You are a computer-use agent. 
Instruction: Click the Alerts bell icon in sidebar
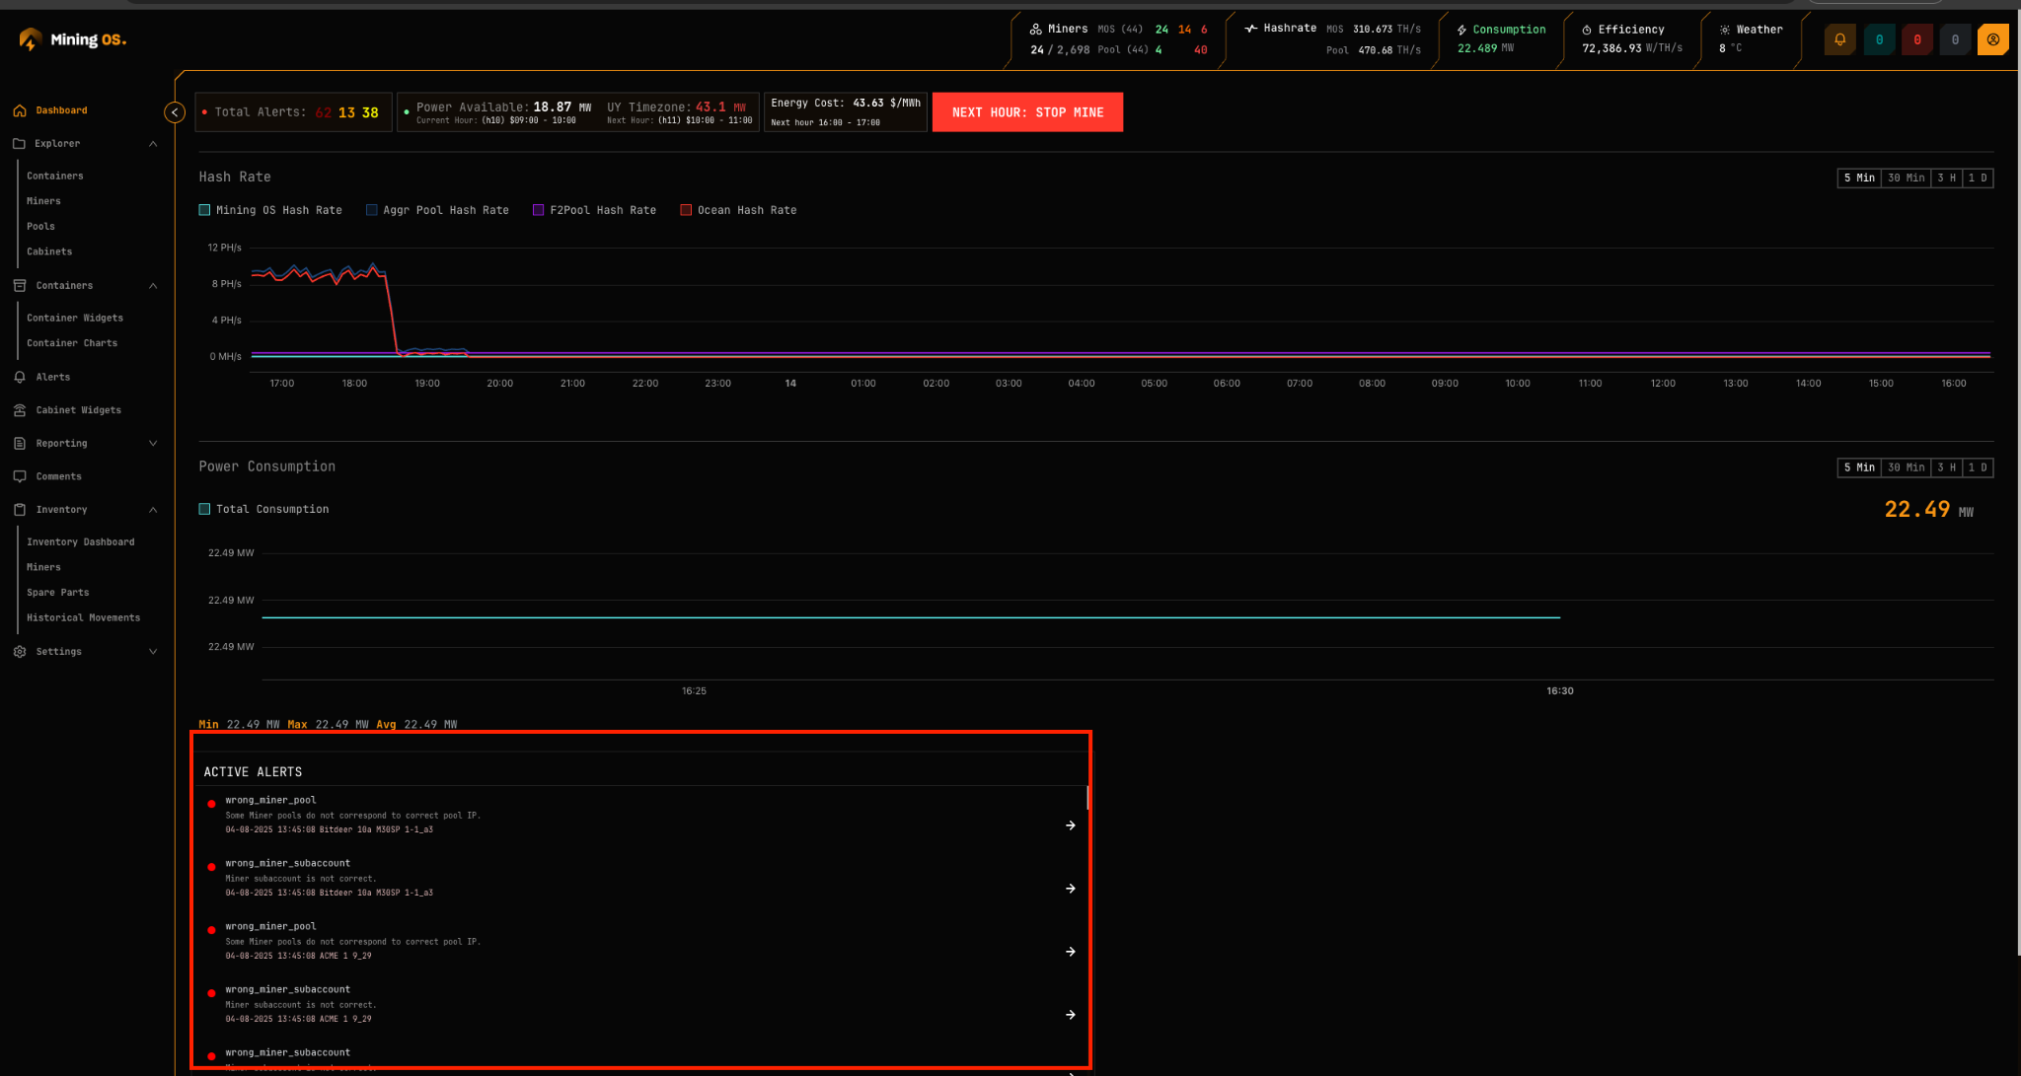click(19, 377)
